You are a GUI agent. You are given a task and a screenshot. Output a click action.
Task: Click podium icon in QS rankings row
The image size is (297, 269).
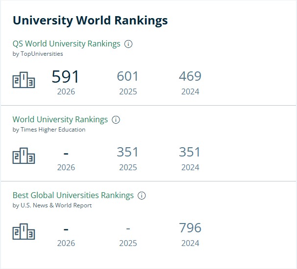[x=24, y=80]
